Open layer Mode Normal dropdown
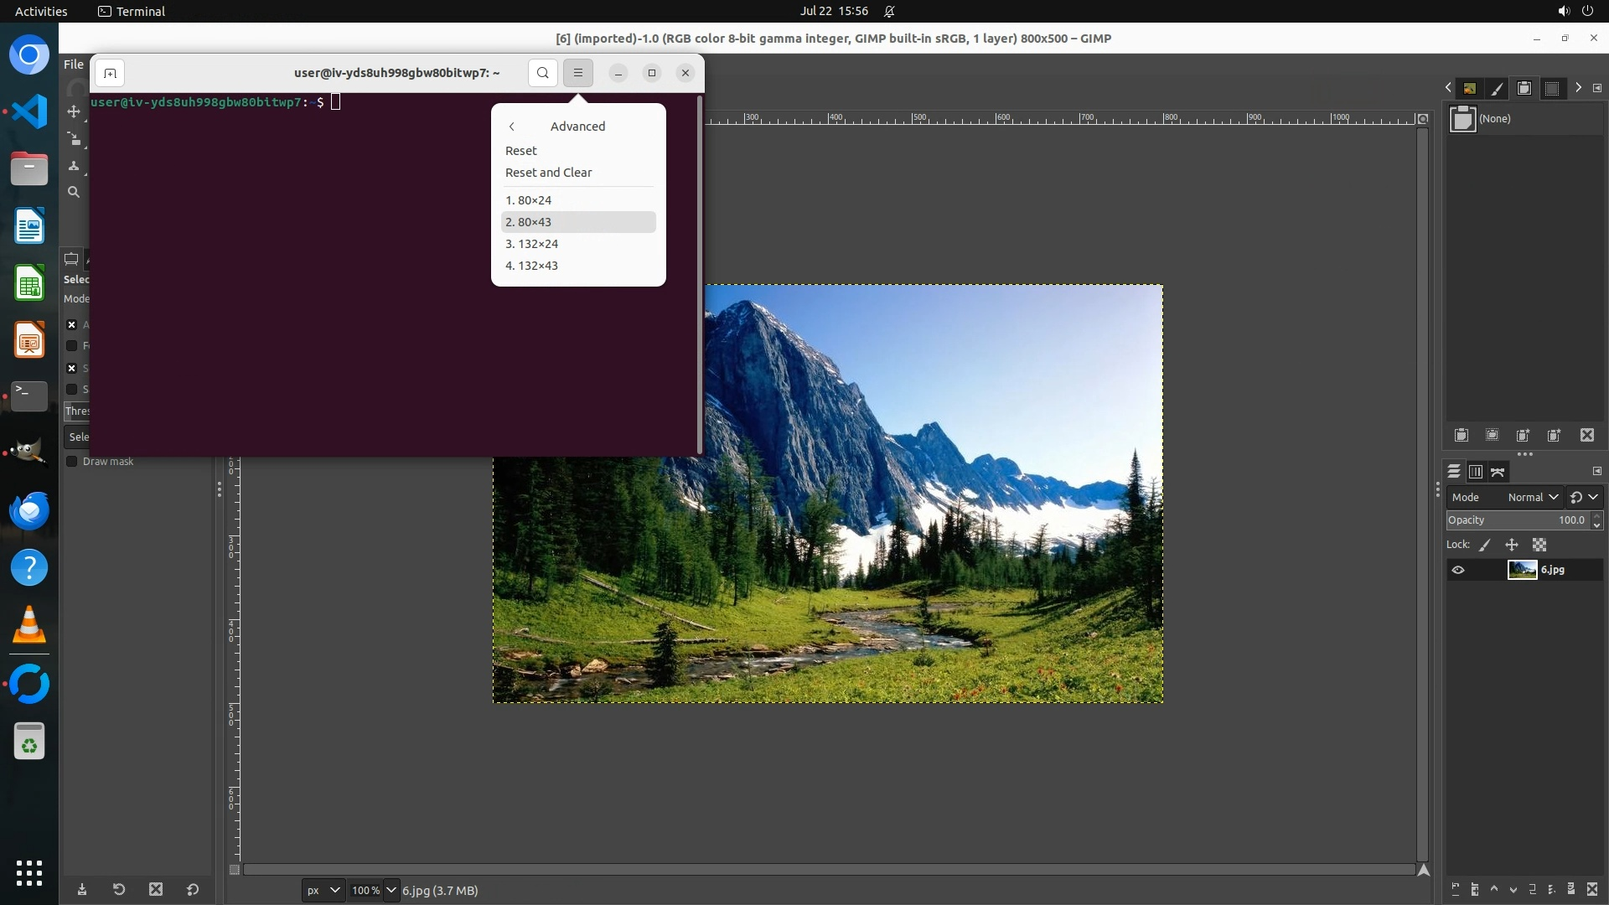 click(1533, 497)
